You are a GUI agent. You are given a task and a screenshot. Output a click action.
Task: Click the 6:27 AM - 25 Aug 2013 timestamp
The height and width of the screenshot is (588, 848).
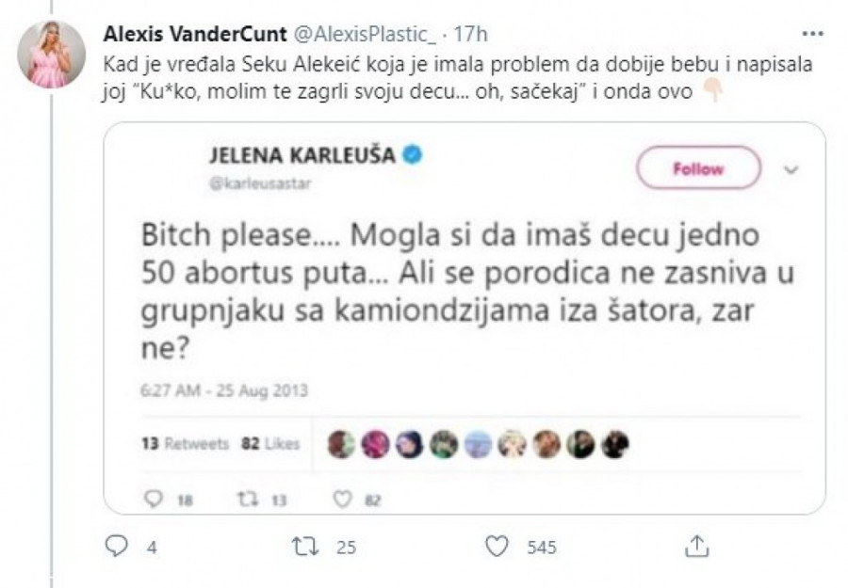(225, 389)
